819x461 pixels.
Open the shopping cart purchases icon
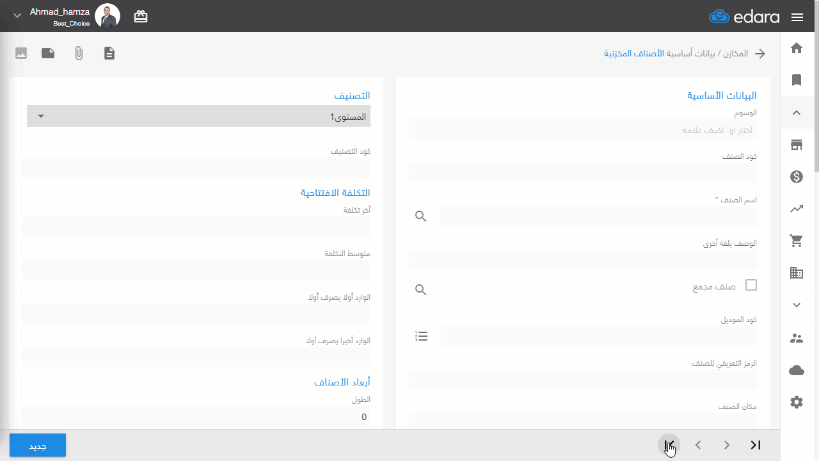click(797, 241)
